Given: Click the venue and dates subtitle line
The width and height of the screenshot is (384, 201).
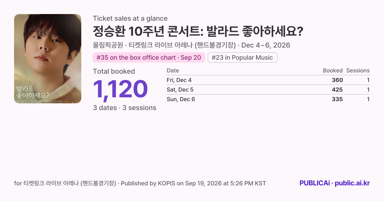Looking at the screenshot, I should tap(191, 45).
